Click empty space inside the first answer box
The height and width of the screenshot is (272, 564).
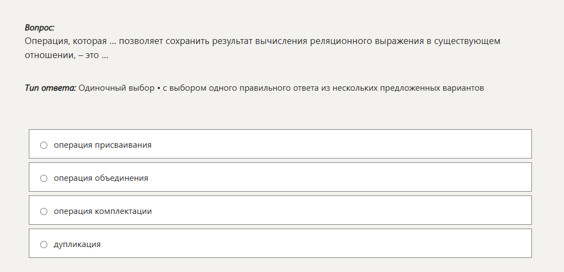point(337,144)
